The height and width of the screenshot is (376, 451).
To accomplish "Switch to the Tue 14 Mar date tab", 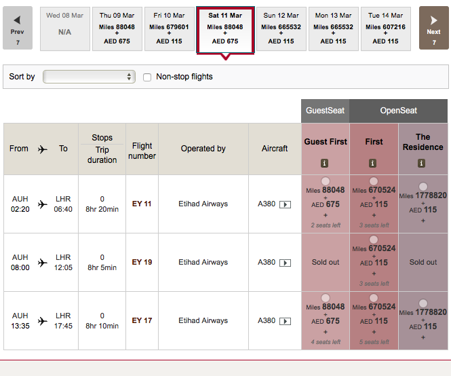I will 385,29.
